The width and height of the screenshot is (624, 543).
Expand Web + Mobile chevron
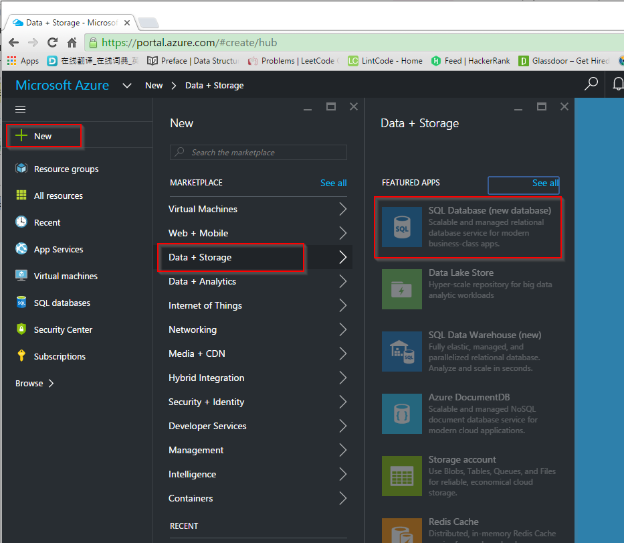point(342,233)
